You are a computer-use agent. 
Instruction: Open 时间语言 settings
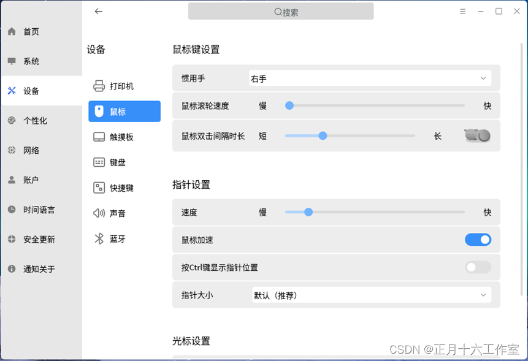(x=42, y=209)
